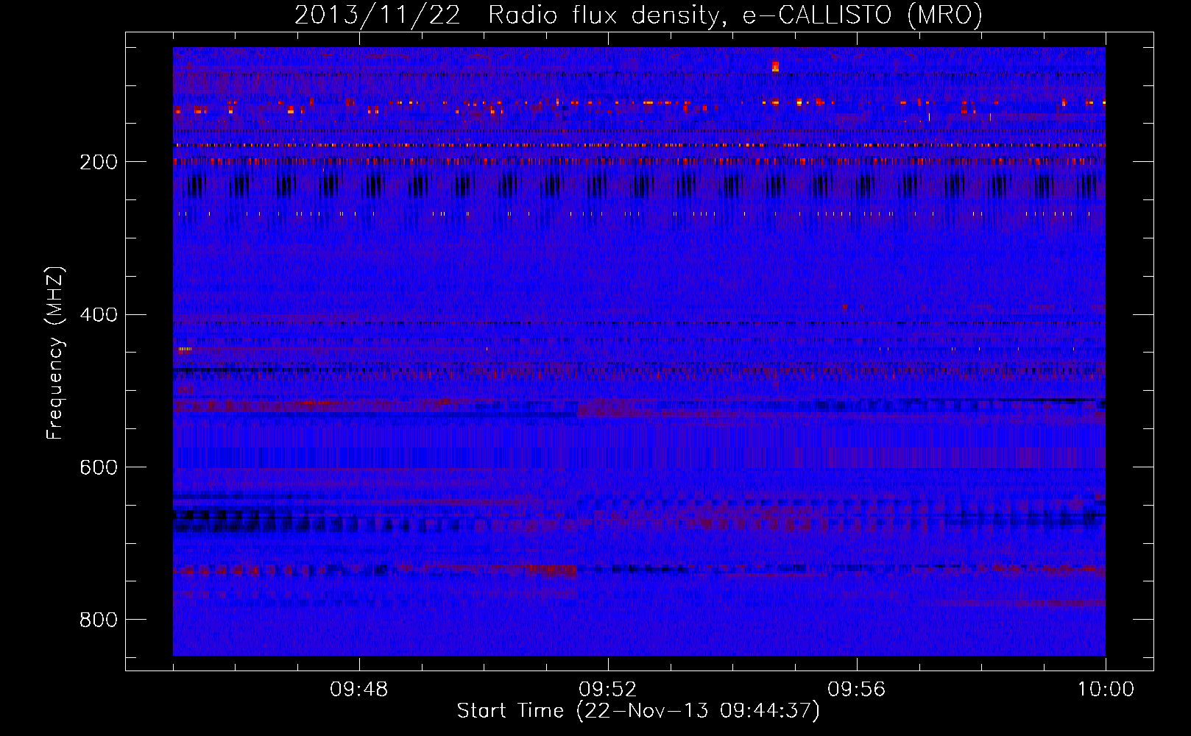Viewport: 1191px width, 736px height.
Task: Click the bright burst spot near 09:54 at top
Action: [775, 67]
